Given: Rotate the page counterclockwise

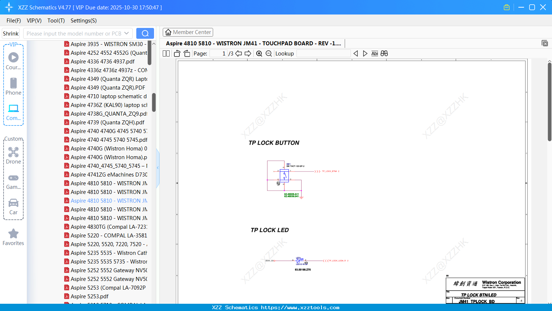Looking at the screenshot, I should 177,54.
